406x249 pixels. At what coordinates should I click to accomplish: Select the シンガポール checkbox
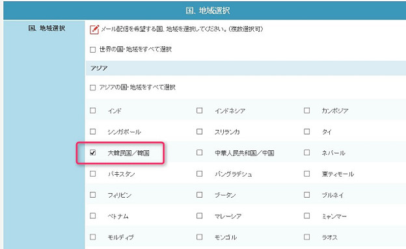tap(92, 131)
